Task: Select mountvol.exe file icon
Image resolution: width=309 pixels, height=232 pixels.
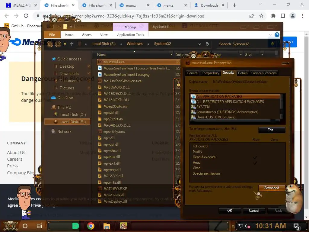Action: pyautogui.click(x=100, y=62)
